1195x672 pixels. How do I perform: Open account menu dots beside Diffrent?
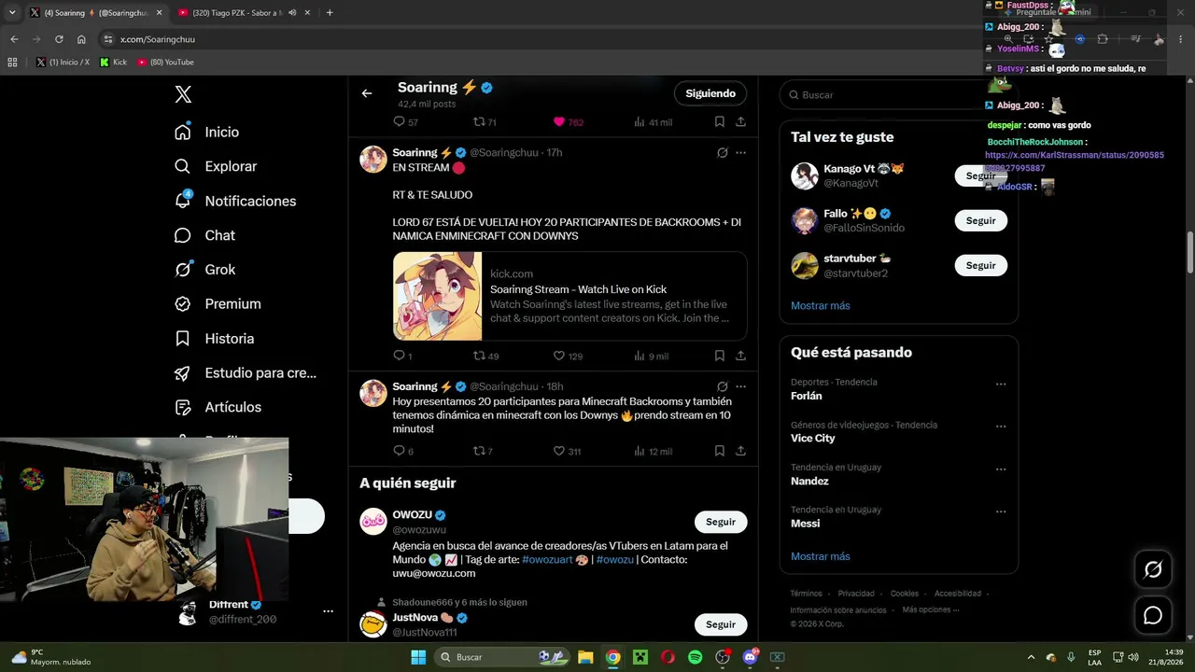[328, 611]
